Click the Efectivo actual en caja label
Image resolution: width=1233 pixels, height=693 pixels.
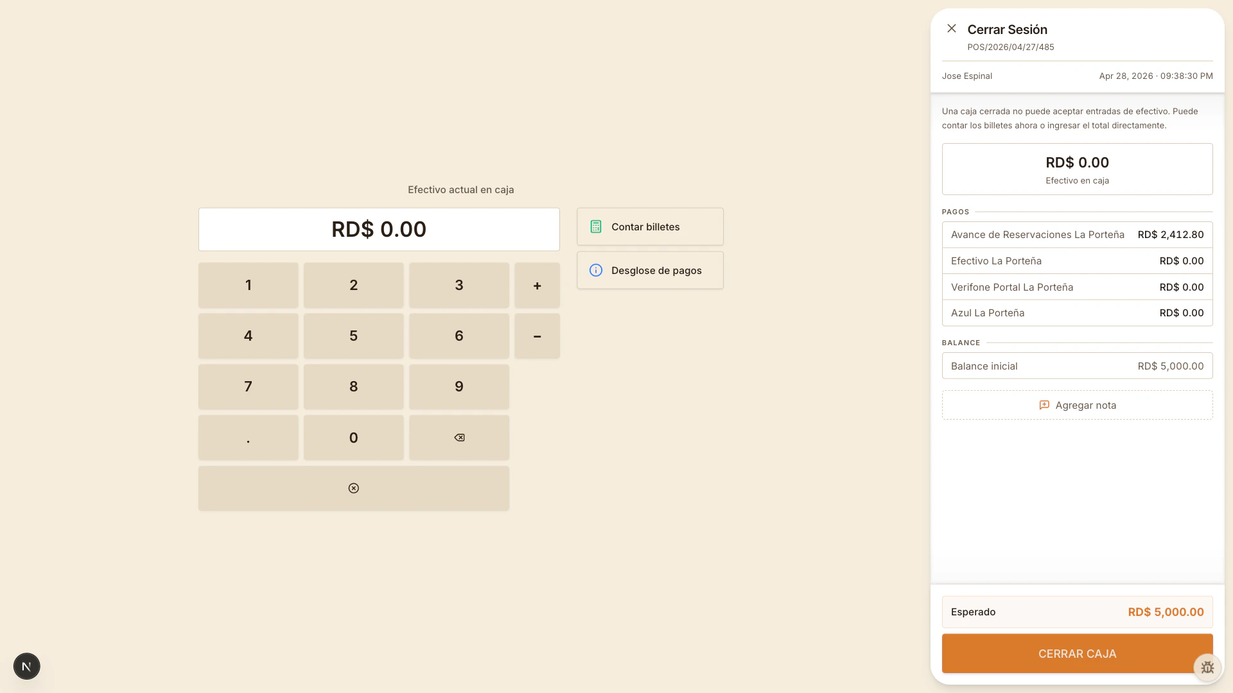coord(460,189)
